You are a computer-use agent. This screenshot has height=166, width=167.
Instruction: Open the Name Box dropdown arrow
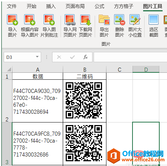[x=37, y=57]
